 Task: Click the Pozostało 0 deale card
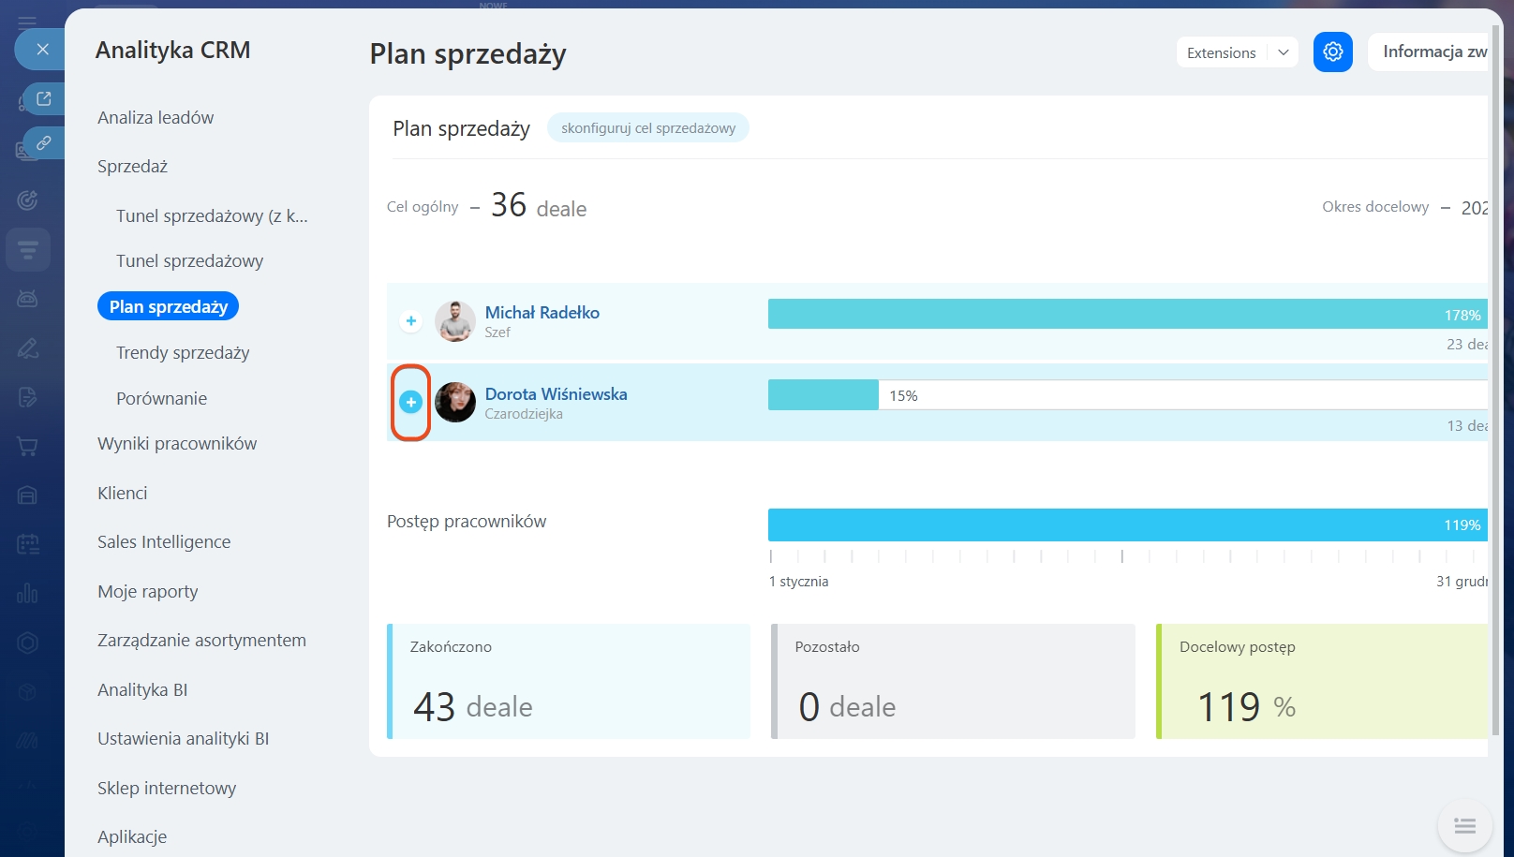click(x=953, y=681)
